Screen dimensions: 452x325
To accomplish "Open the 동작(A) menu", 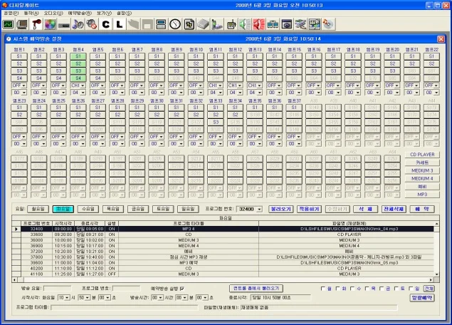I will point(31,13).
